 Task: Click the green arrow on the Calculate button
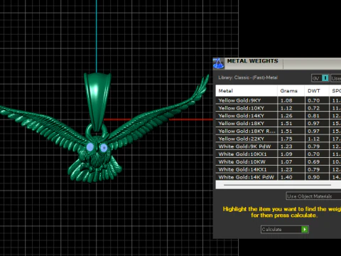pyautogui.click(x=305, y=229)
